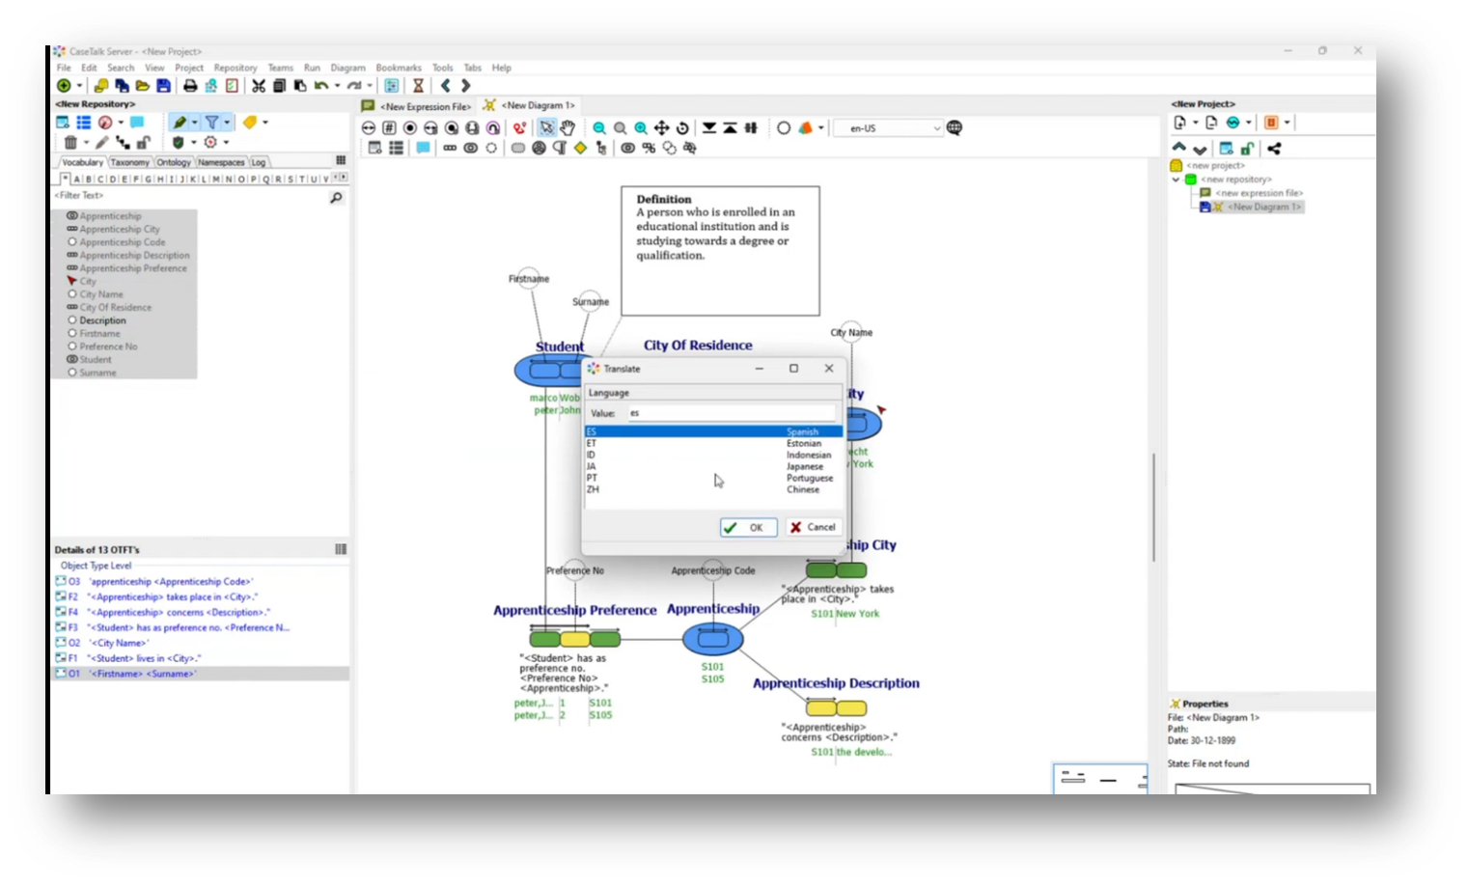Select 'City Of Residence' in vocabulary list
This screenshot has width=1468, height=886.
[x=115, y=307]
